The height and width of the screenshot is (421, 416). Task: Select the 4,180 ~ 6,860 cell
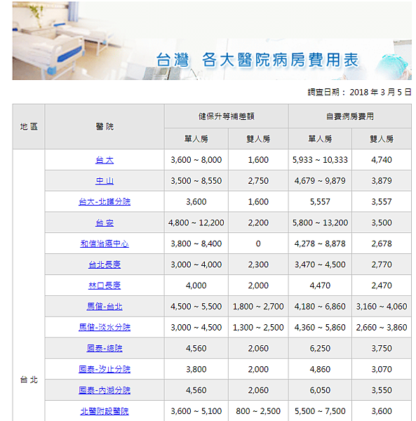click(320, 307)
